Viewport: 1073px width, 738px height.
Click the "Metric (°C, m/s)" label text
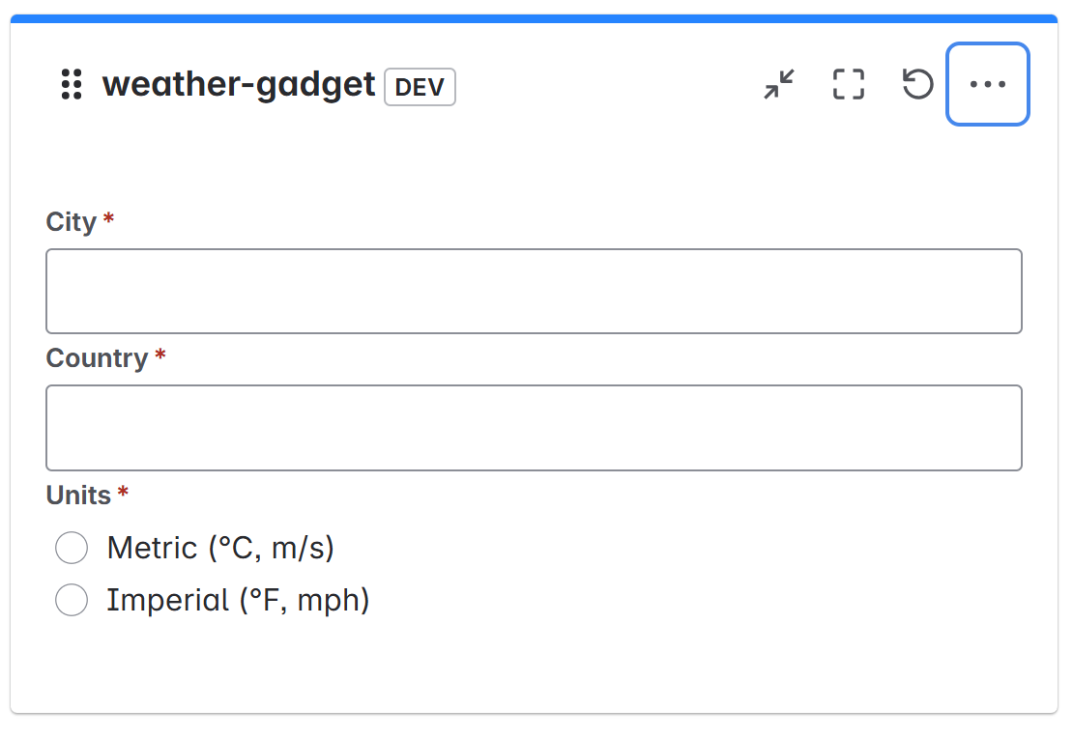click(x=220, y=548)
